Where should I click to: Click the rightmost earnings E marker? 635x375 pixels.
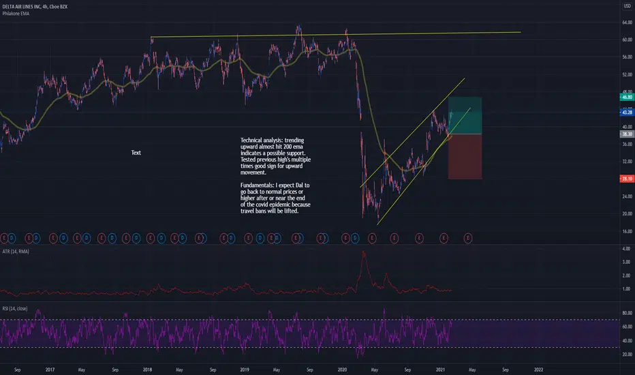click(x=468, y=238)
